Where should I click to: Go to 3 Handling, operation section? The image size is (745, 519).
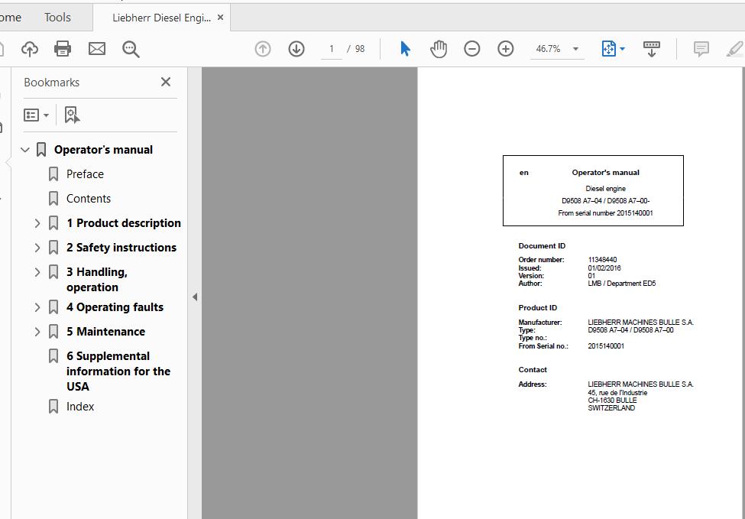[x=97, y=280]
